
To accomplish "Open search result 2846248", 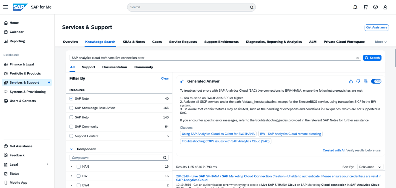I will coord(279,178).
